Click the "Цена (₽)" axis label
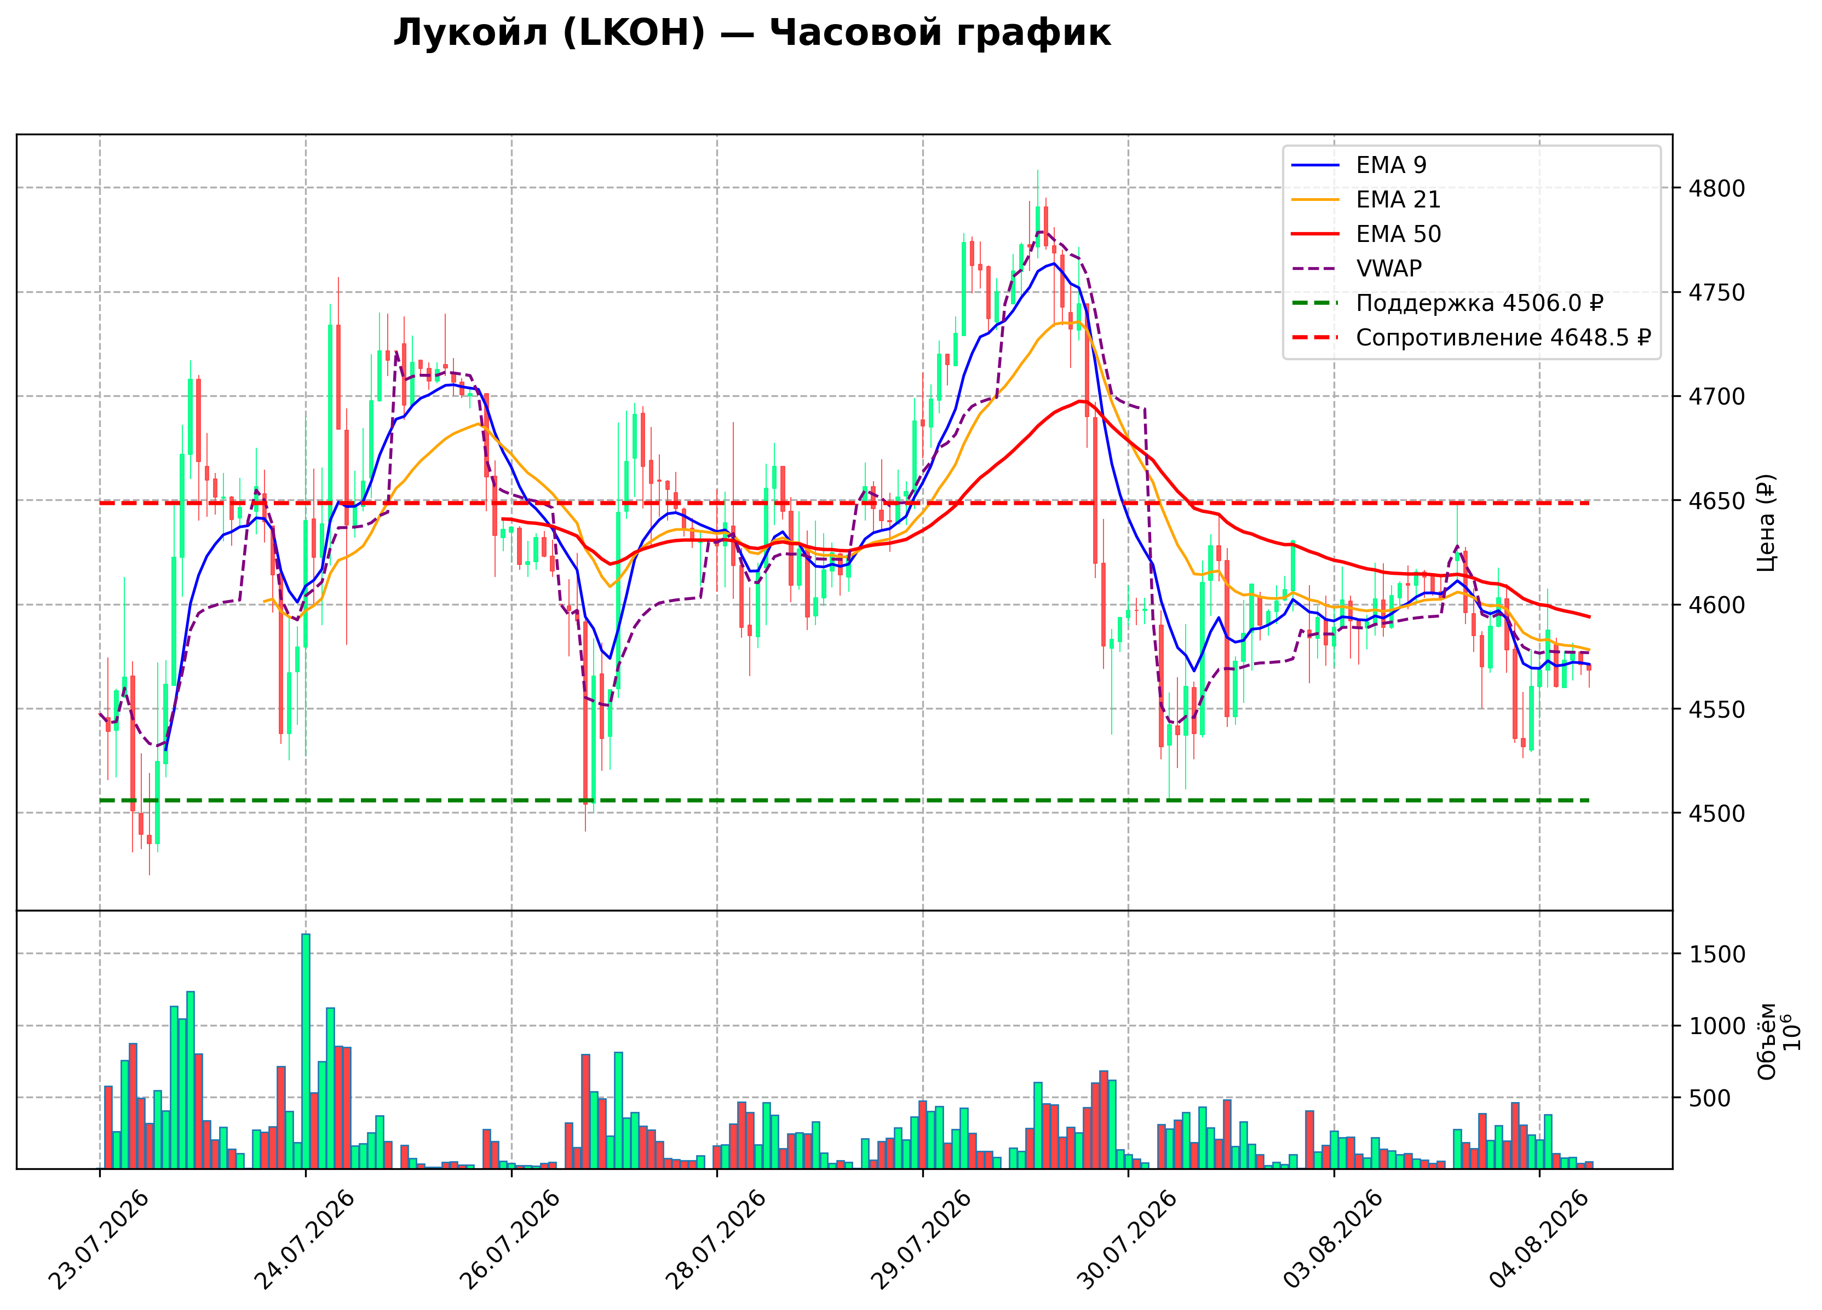Image resolution: width=1822 pixels, height=1310 pixels. (1767, 523)
